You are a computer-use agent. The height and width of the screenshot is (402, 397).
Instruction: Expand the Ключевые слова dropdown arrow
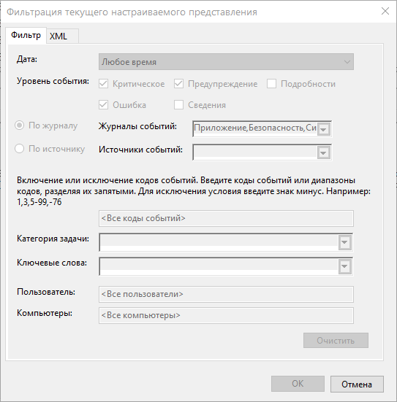pos(344,266)
